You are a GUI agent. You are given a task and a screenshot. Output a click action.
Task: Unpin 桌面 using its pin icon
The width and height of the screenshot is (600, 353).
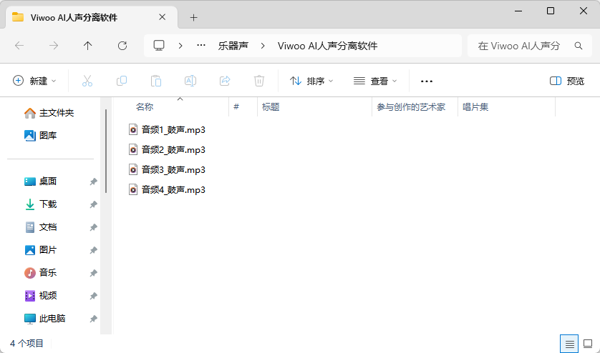click(93, 182)
